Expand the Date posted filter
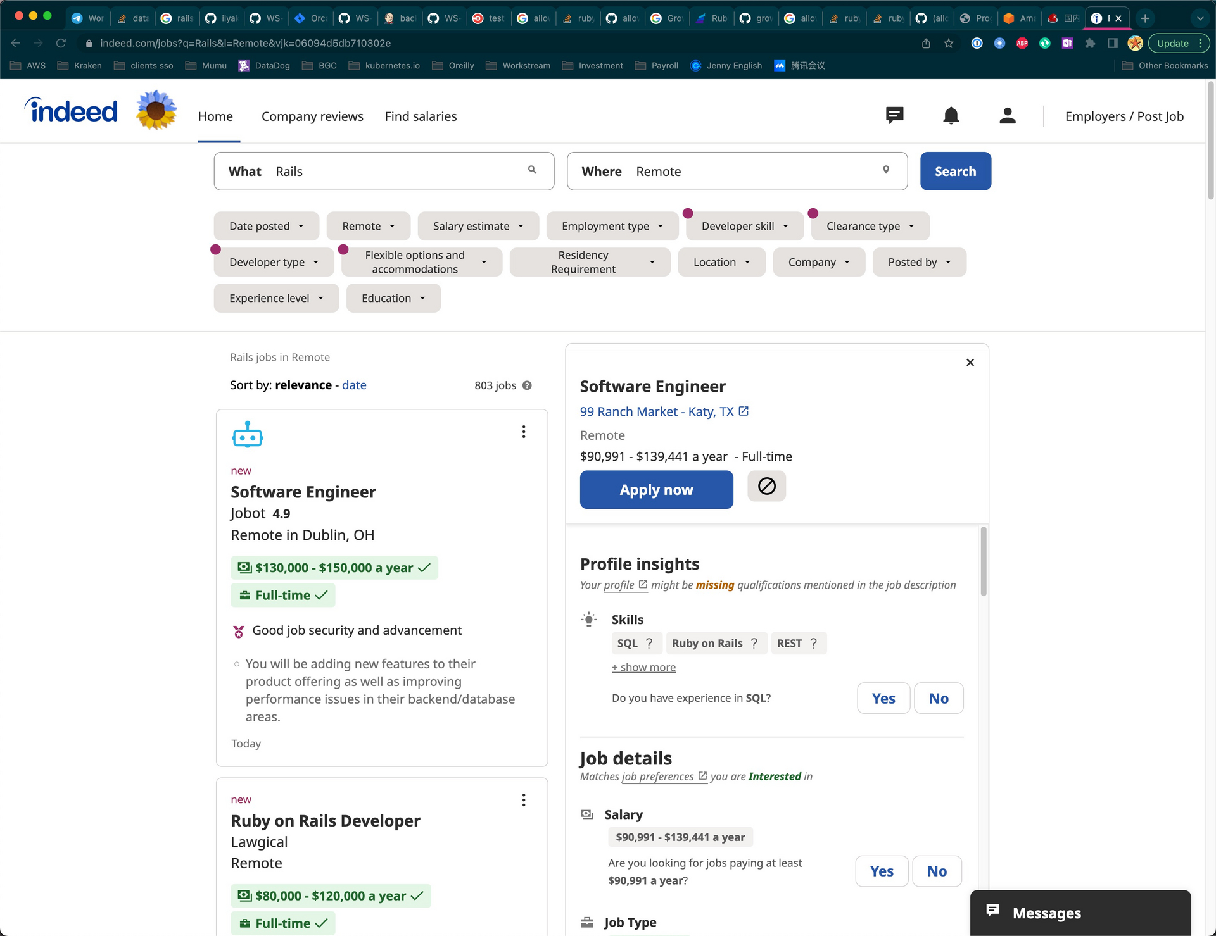The image size is (1216, 936). click(266, 226)
